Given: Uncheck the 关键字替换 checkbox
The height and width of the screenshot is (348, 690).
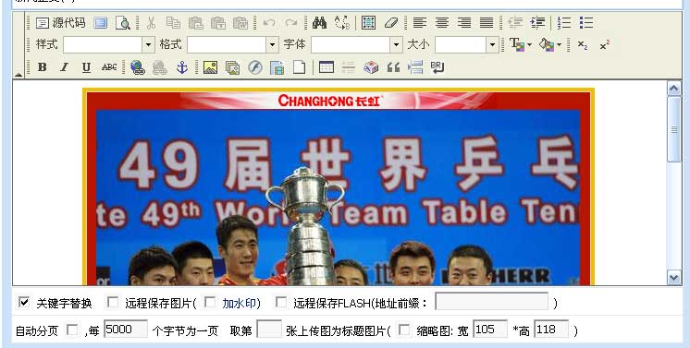Looking at the screenshot, I should pyautogui.click(x=24, y=302).
